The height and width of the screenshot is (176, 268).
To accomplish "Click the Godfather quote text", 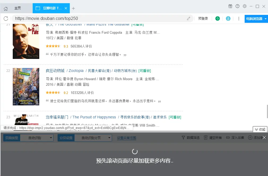I will click(85, 55).
